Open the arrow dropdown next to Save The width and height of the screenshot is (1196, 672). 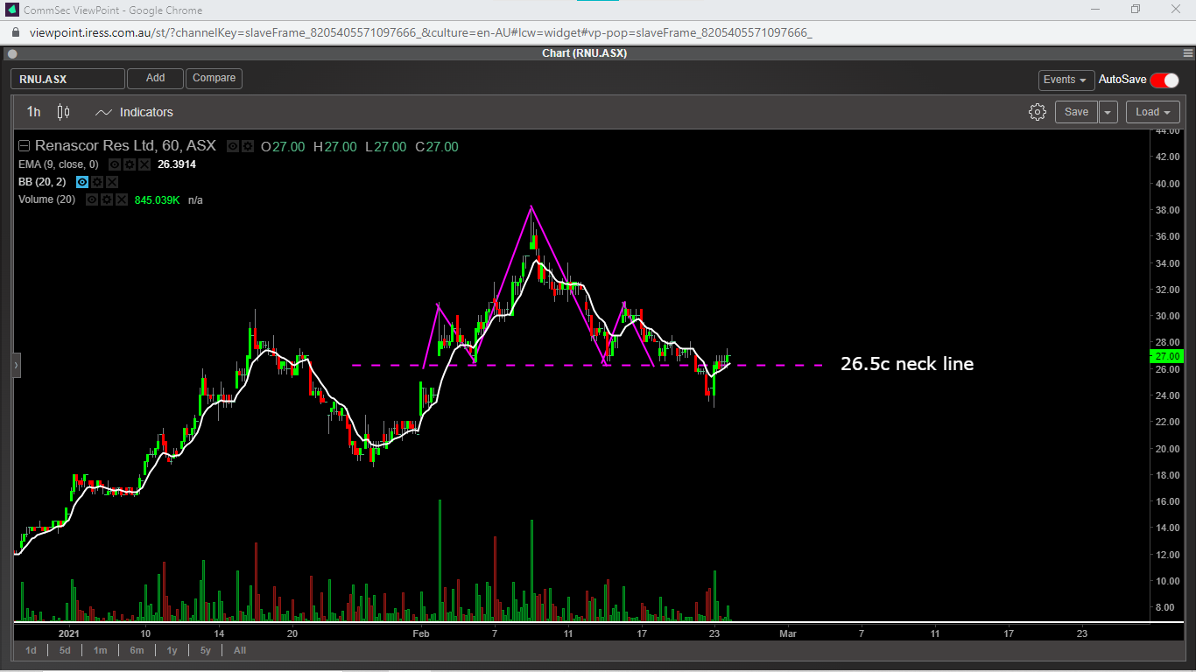(1108, 112)
